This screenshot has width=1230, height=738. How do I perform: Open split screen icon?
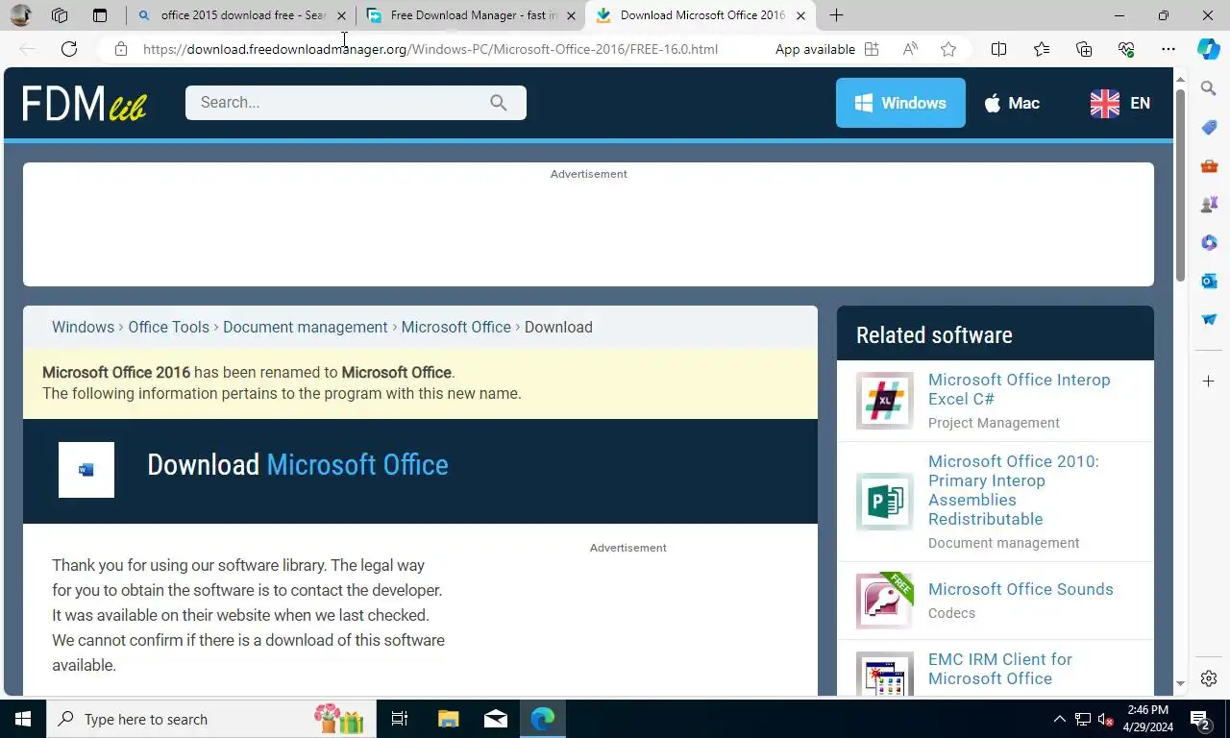tap(998, 49)
